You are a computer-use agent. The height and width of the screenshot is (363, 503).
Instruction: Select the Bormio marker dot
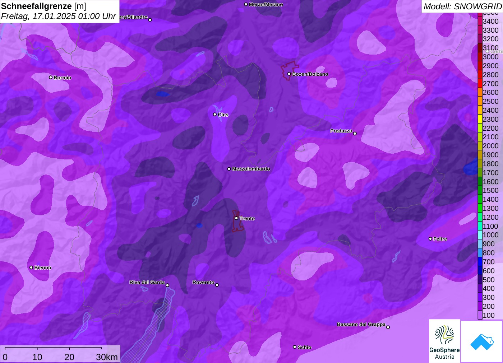click(x=51, y=77)
